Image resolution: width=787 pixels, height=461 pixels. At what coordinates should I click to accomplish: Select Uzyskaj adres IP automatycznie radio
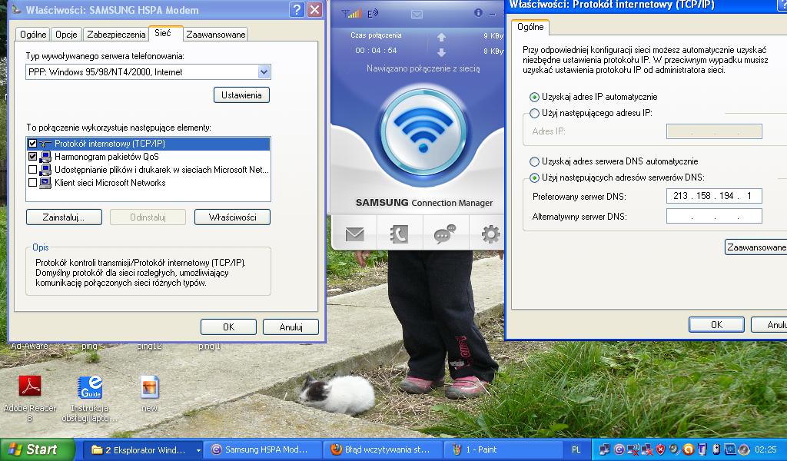click(535, 97)
